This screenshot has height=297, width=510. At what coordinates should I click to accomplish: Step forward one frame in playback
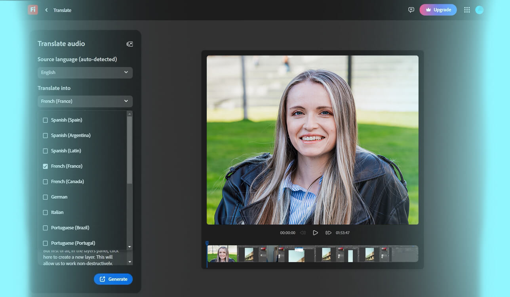(x=328, y=233)
